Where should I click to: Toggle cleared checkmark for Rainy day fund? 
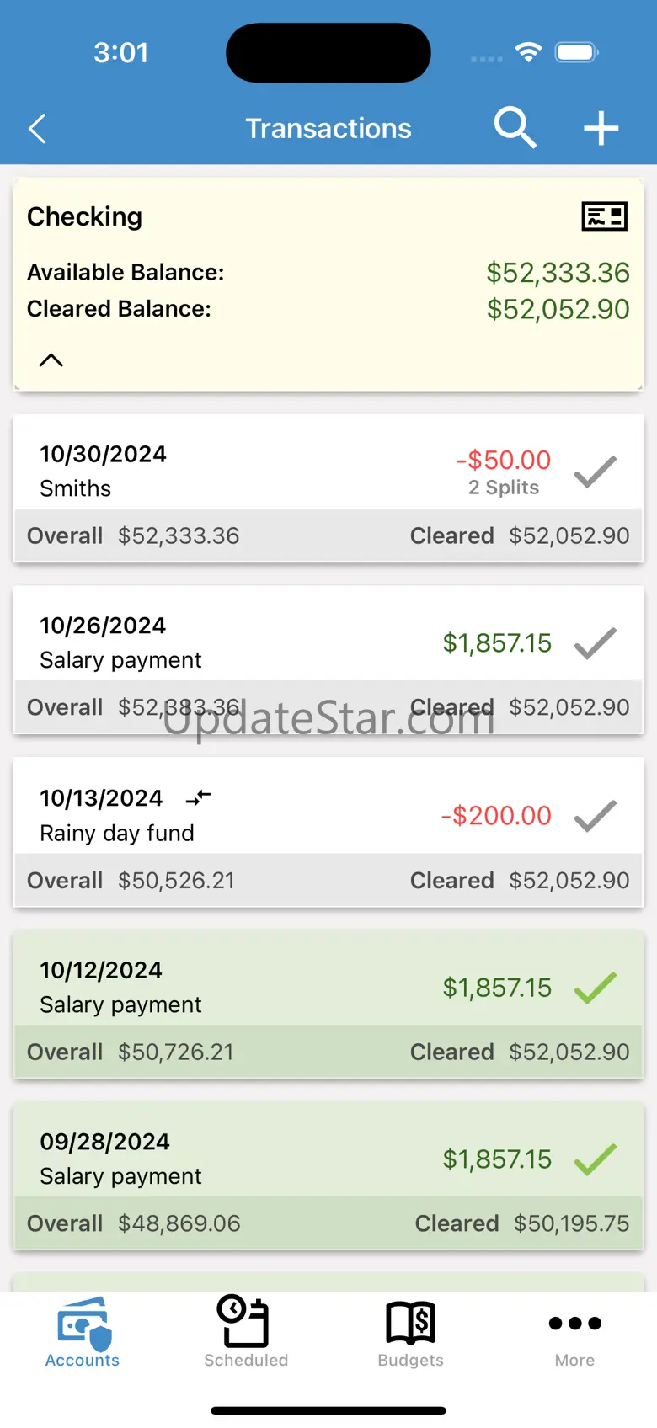click(x=596, y=816)
